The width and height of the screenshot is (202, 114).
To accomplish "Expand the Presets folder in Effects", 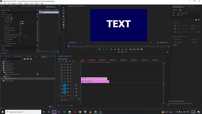I will 2,62.
